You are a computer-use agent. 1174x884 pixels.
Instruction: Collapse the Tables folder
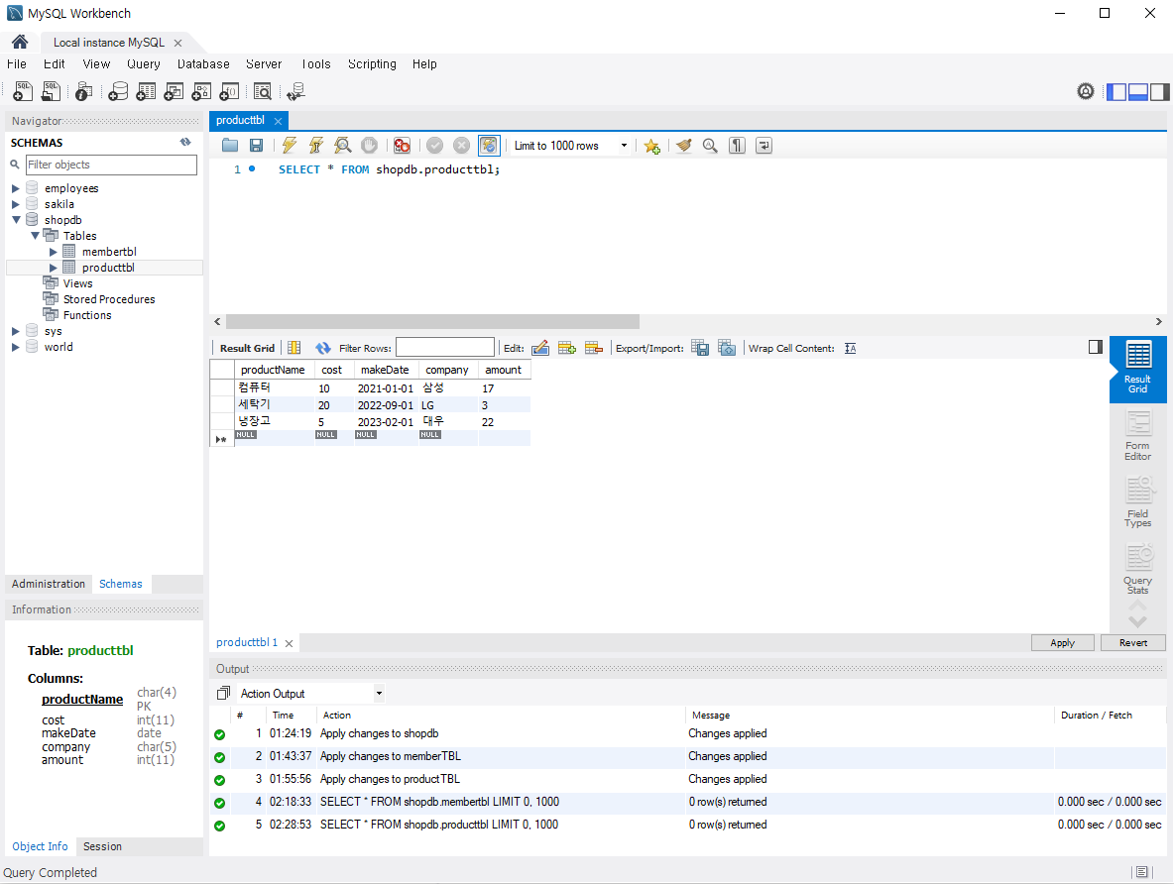[35, 236]
